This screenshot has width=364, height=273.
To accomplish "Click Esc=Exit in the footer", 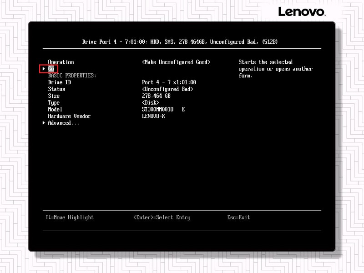I will point(238,217).
